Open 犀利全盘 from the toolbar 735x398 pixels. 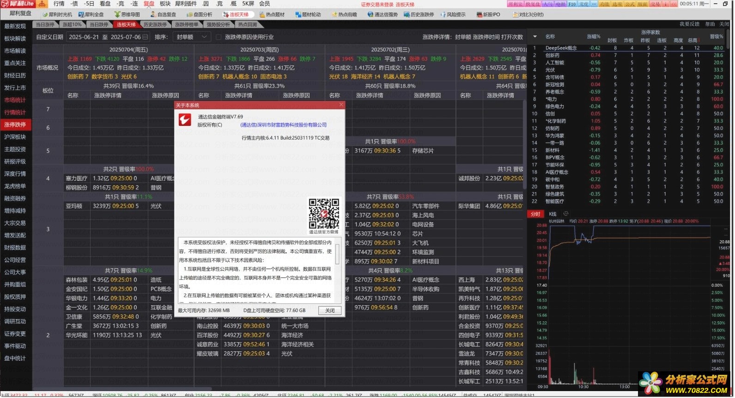click(91, 14)
